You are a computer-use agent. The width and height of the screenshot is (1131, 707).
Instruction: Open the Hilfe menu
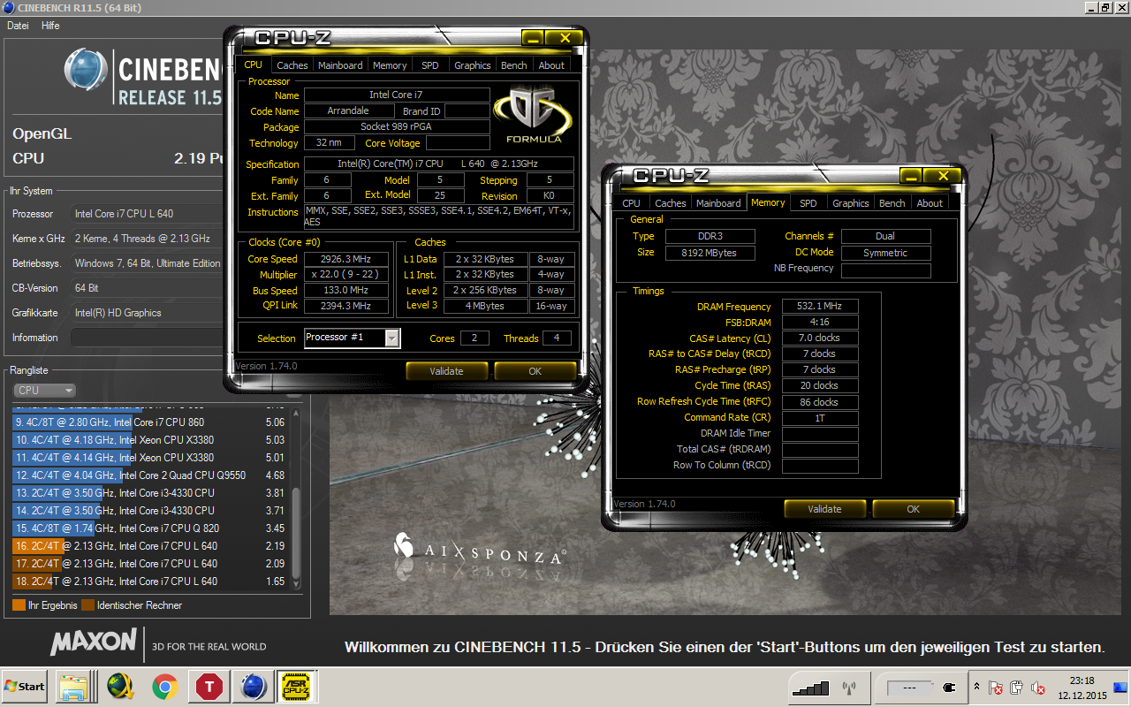point(50,26)
